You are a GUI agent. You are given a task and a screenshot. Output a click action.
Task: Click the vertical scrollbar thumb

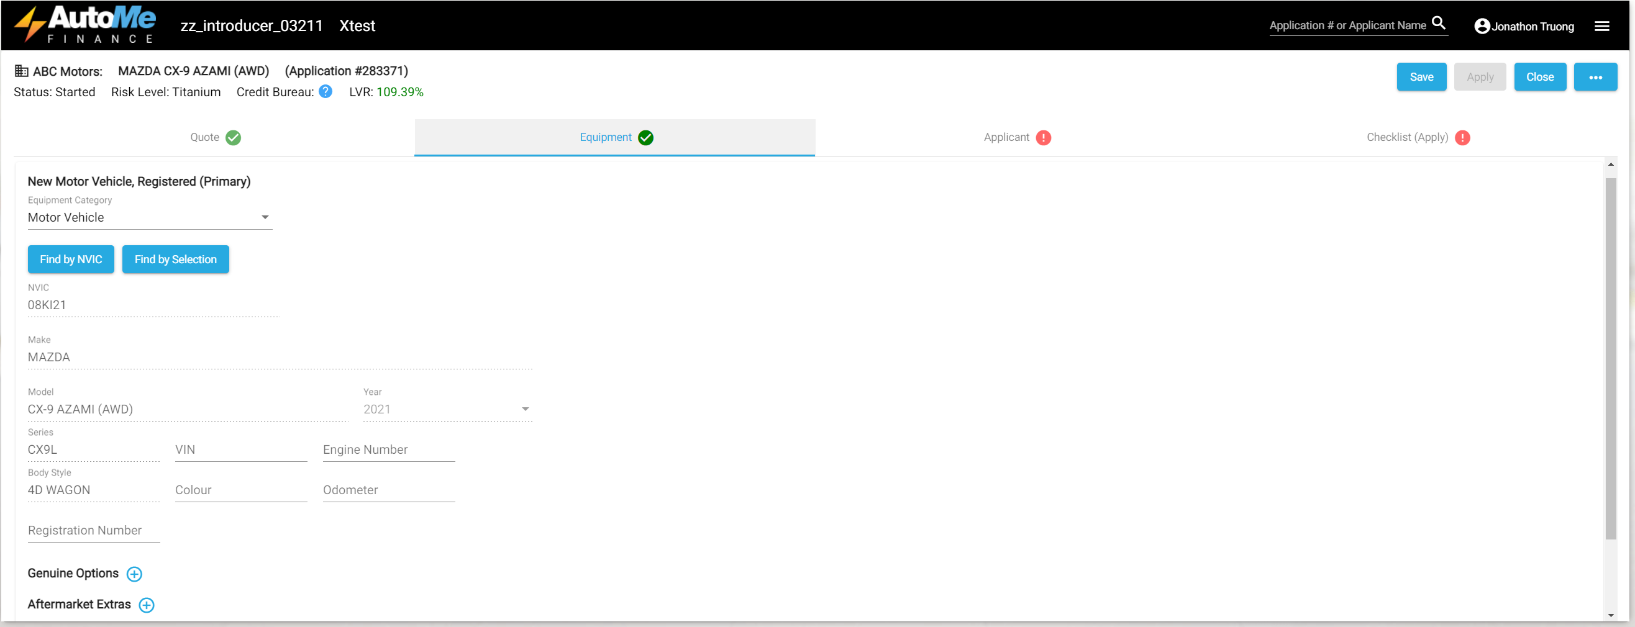(1610, 359)
